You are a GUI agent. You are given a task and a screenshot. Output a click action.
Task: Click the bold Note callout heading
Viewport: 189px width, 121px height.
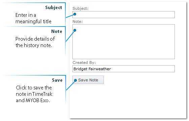point(57,31)
